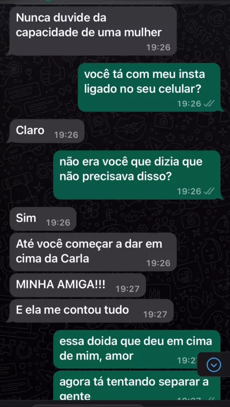Tap the 'agora tá tentando separar' message

tap(137, 385)
